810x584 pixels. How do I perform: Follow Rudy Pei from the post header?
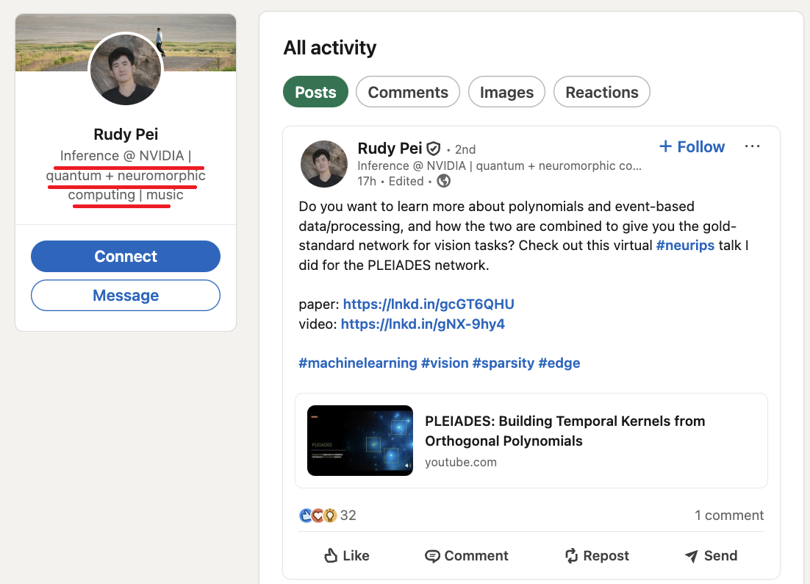pos(692,146)
